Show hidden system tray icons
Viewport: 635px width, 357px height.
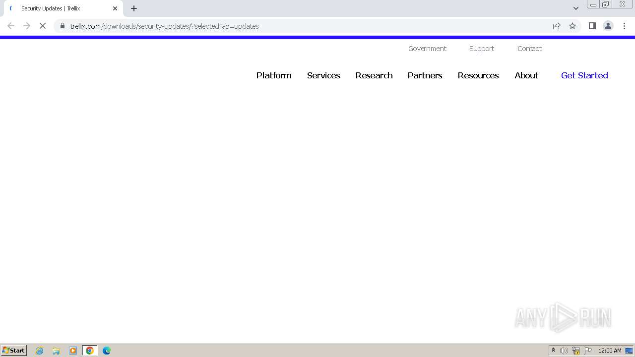tap(553, 351)
